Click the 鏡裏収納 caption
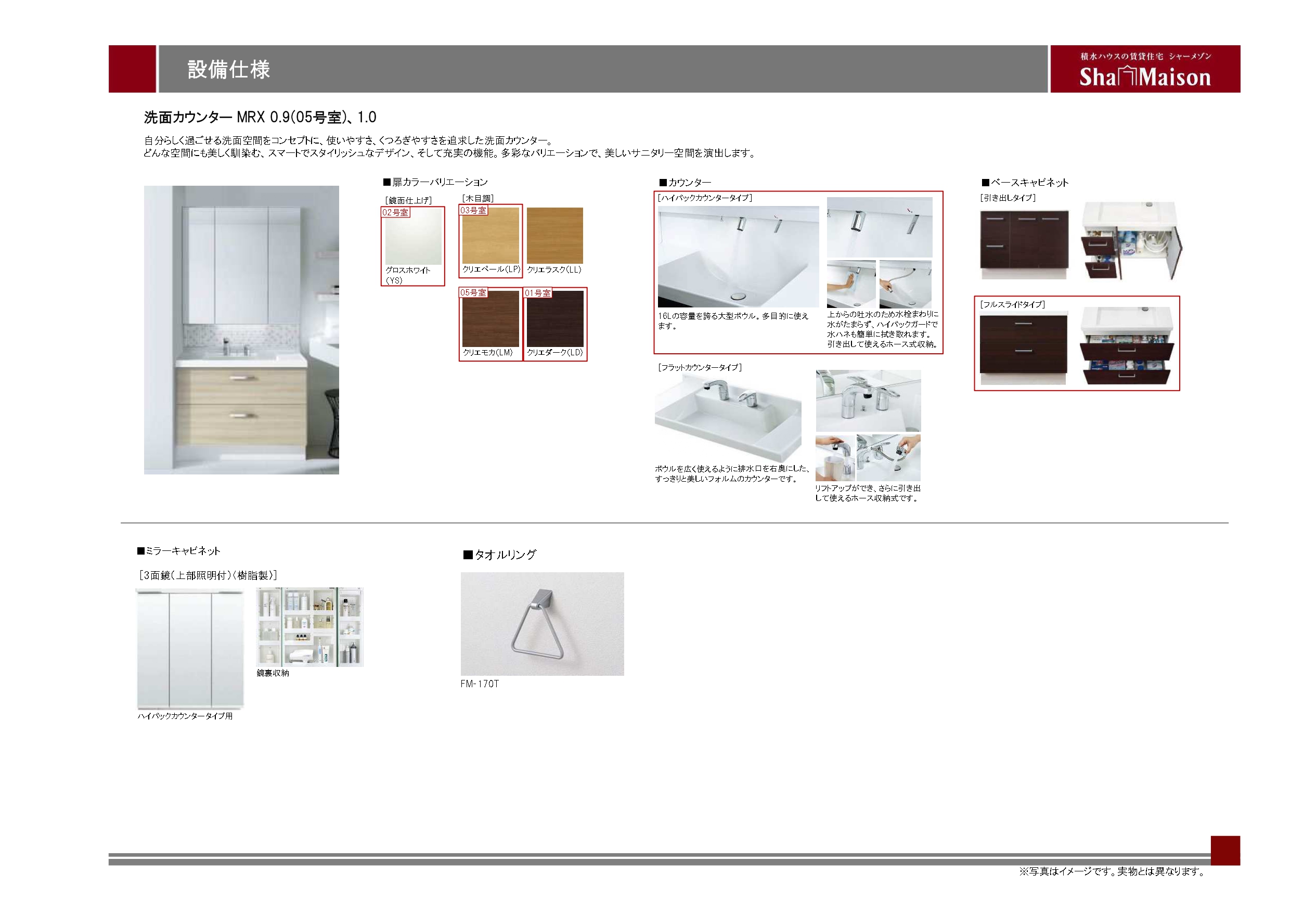The image size is (1291, 913). click(x=273, y=673)
